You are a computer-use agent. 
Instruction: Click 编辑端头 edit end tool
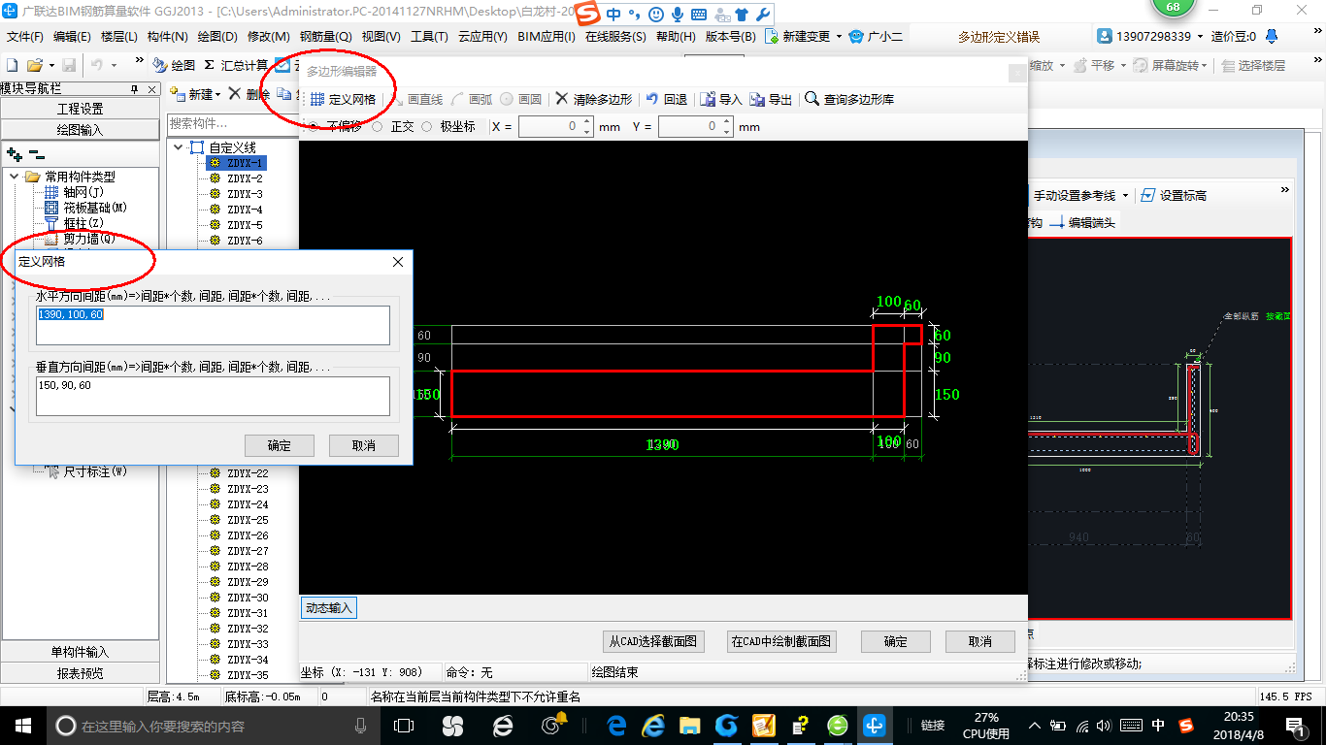(1083, 222)
